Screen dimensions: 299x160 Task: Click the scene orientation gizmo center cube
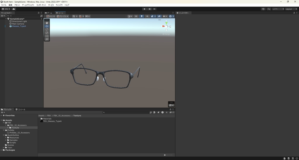166,26
